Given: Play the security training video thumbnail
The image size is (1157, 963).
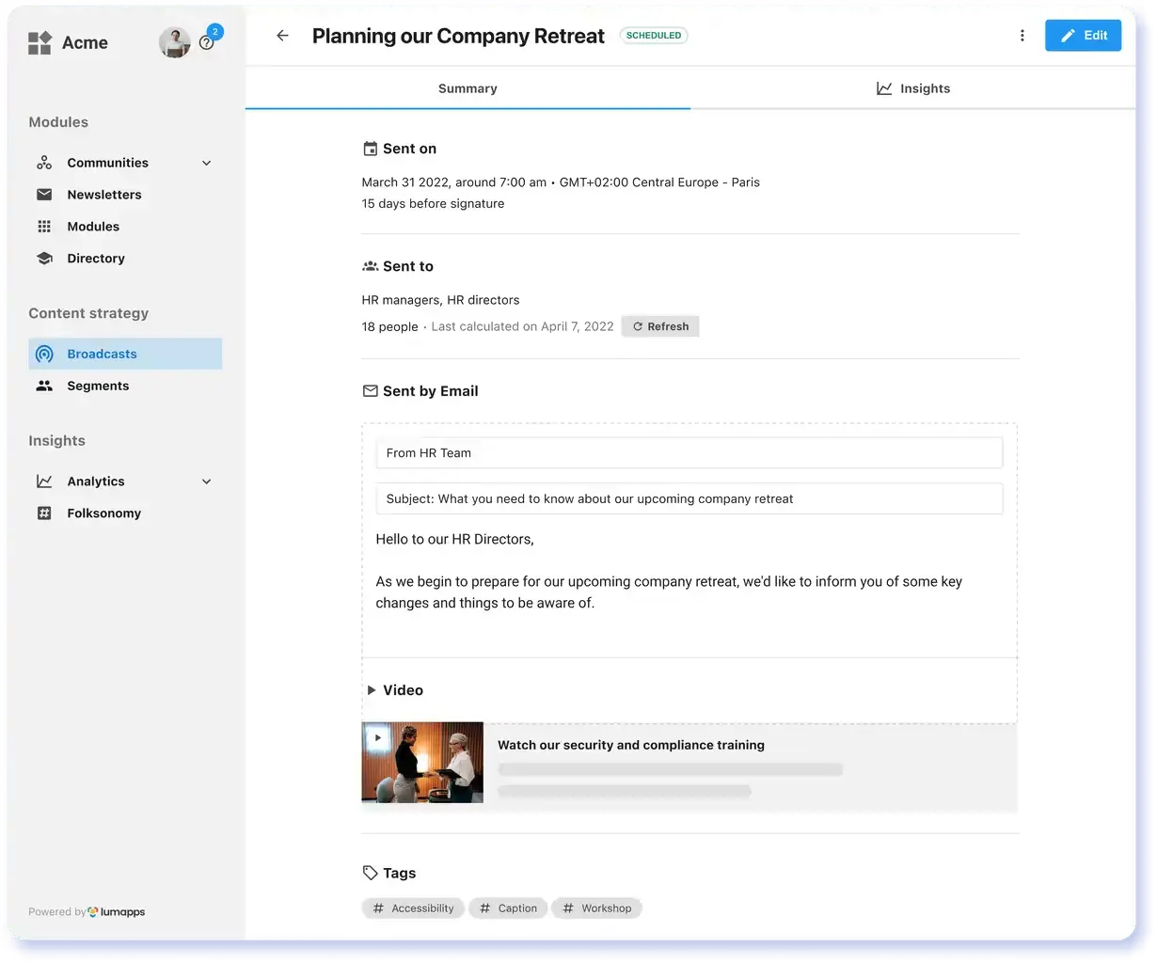Looking at the screenshot, I should (x=422, y=763).
